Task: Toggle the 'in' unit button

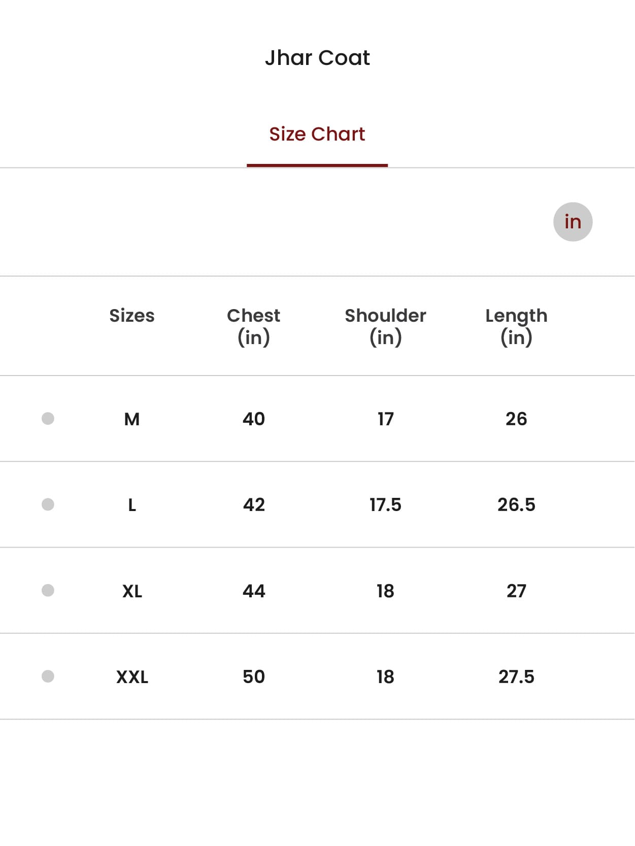Action: click(573, 222)
